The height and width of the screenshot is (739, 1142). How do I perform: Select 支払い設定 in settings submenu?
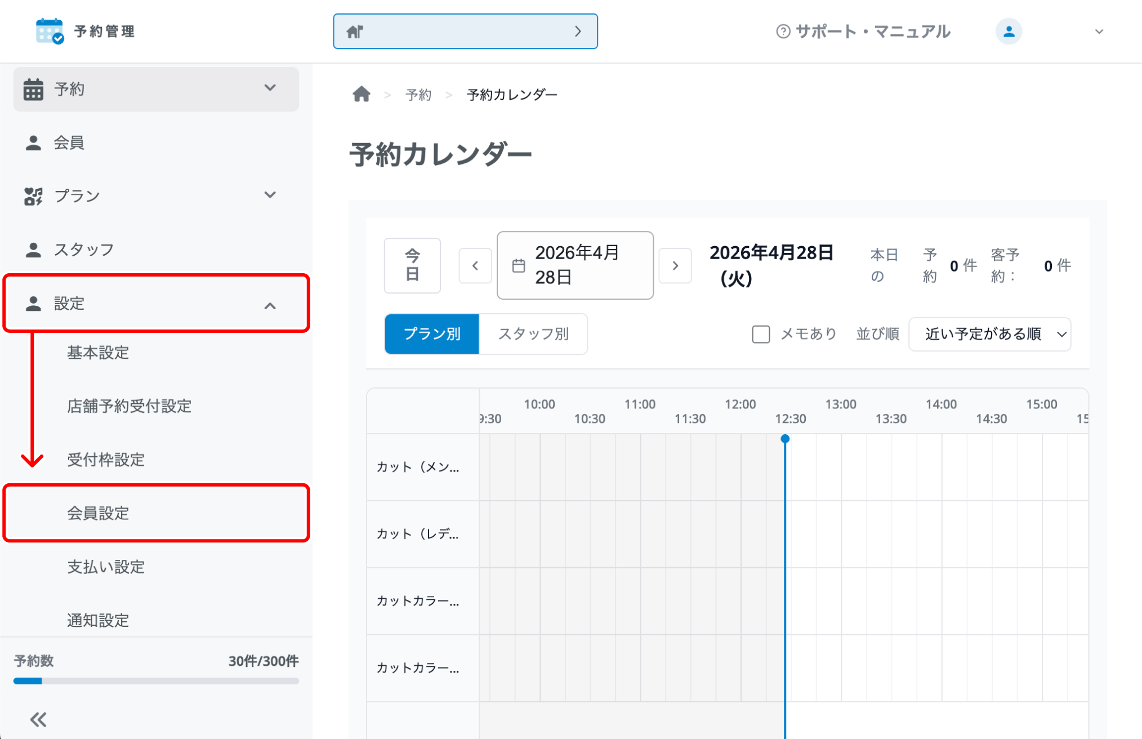click(x=106, y=567)
